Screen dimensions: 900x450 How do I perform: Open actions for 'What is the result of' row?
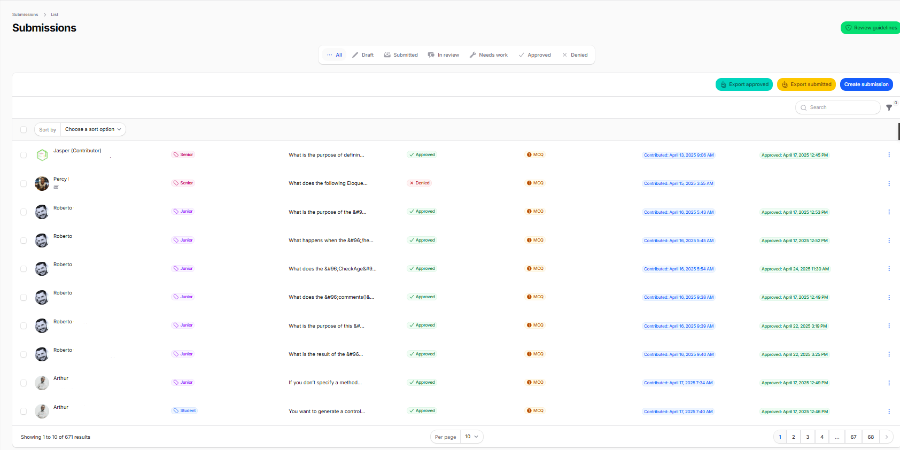click(x=889, y=354)
